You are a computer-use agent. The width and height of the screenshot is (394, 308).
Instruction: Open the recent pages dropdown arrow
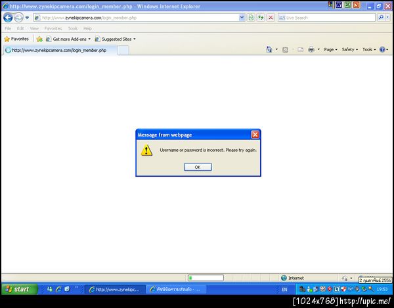(x=27, y=18)
